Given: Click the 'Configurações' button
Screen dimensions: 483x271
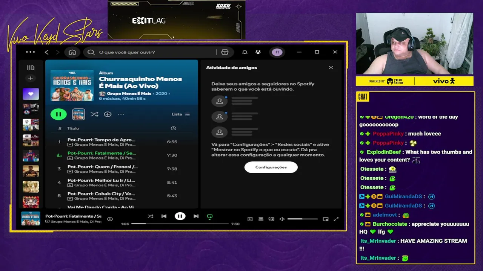Looking at the screenshot, I should point(271,167).
